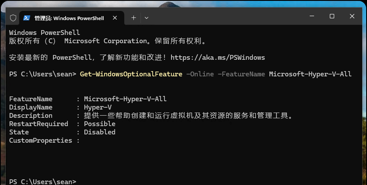Screen dimensions: 367x185
Task: Click the Microsoft-Hyper-V-All FeatureName output value
Action: click(x=125, y=99)
